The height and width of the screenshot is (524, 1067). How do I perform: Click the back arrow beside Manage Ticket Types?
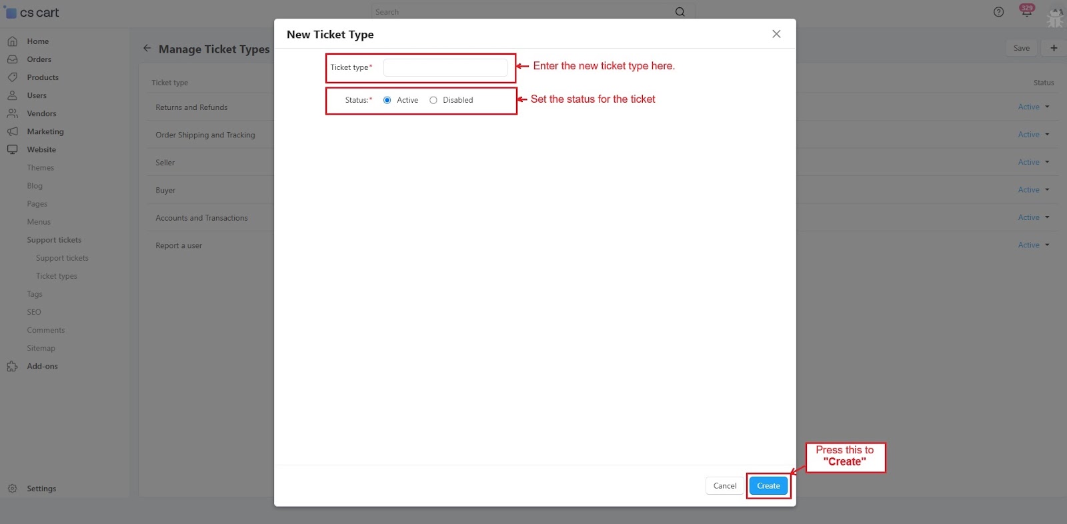[147, 48]
